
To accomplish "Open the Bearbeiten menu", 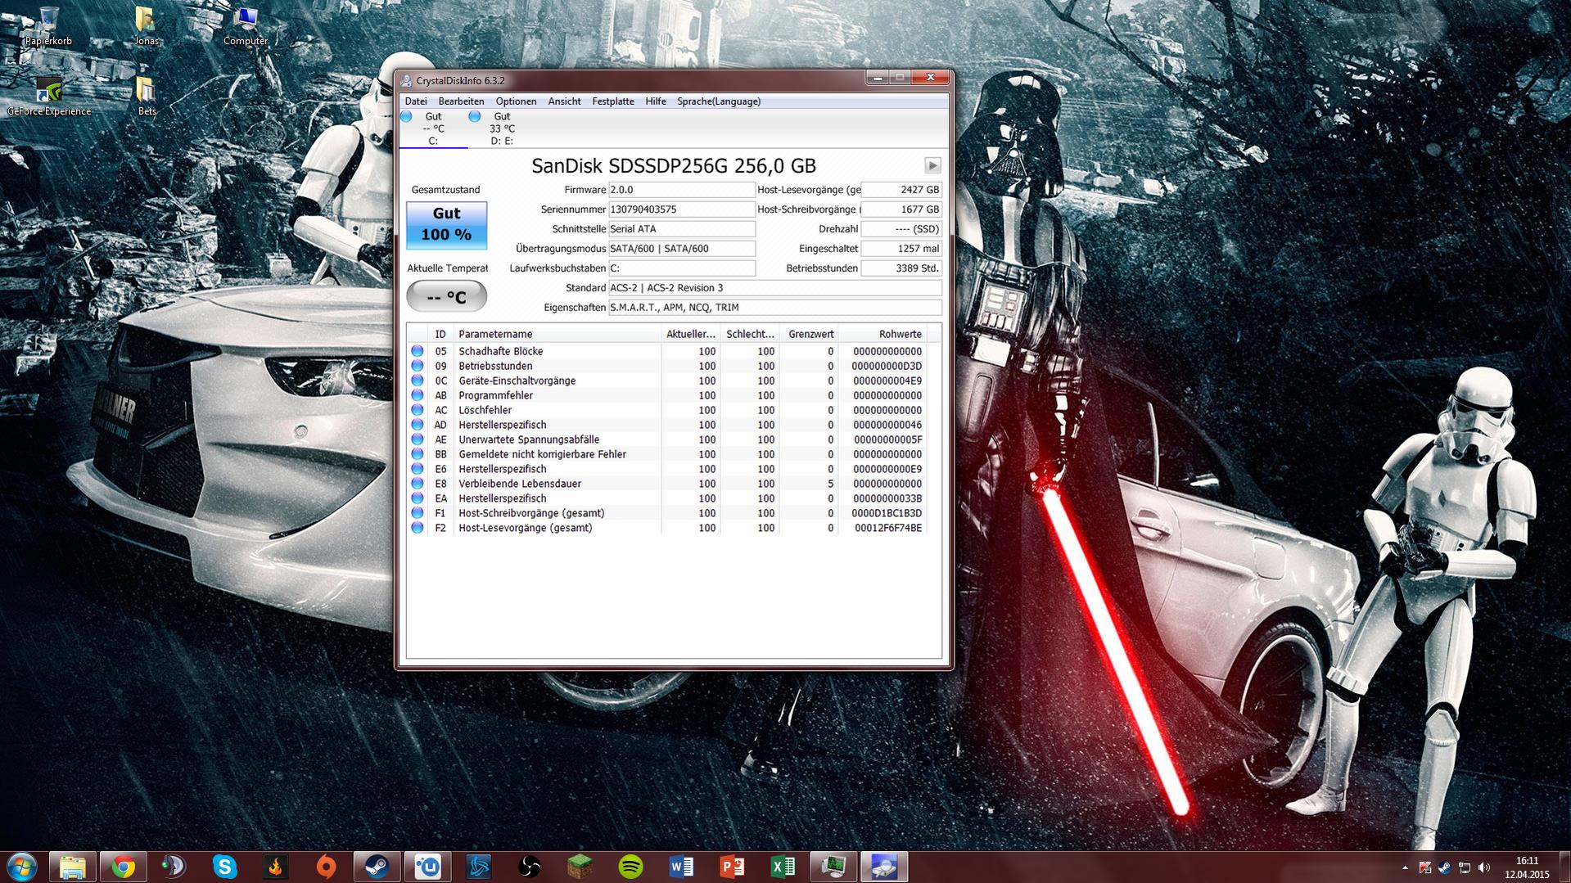I will click(461, 101).
